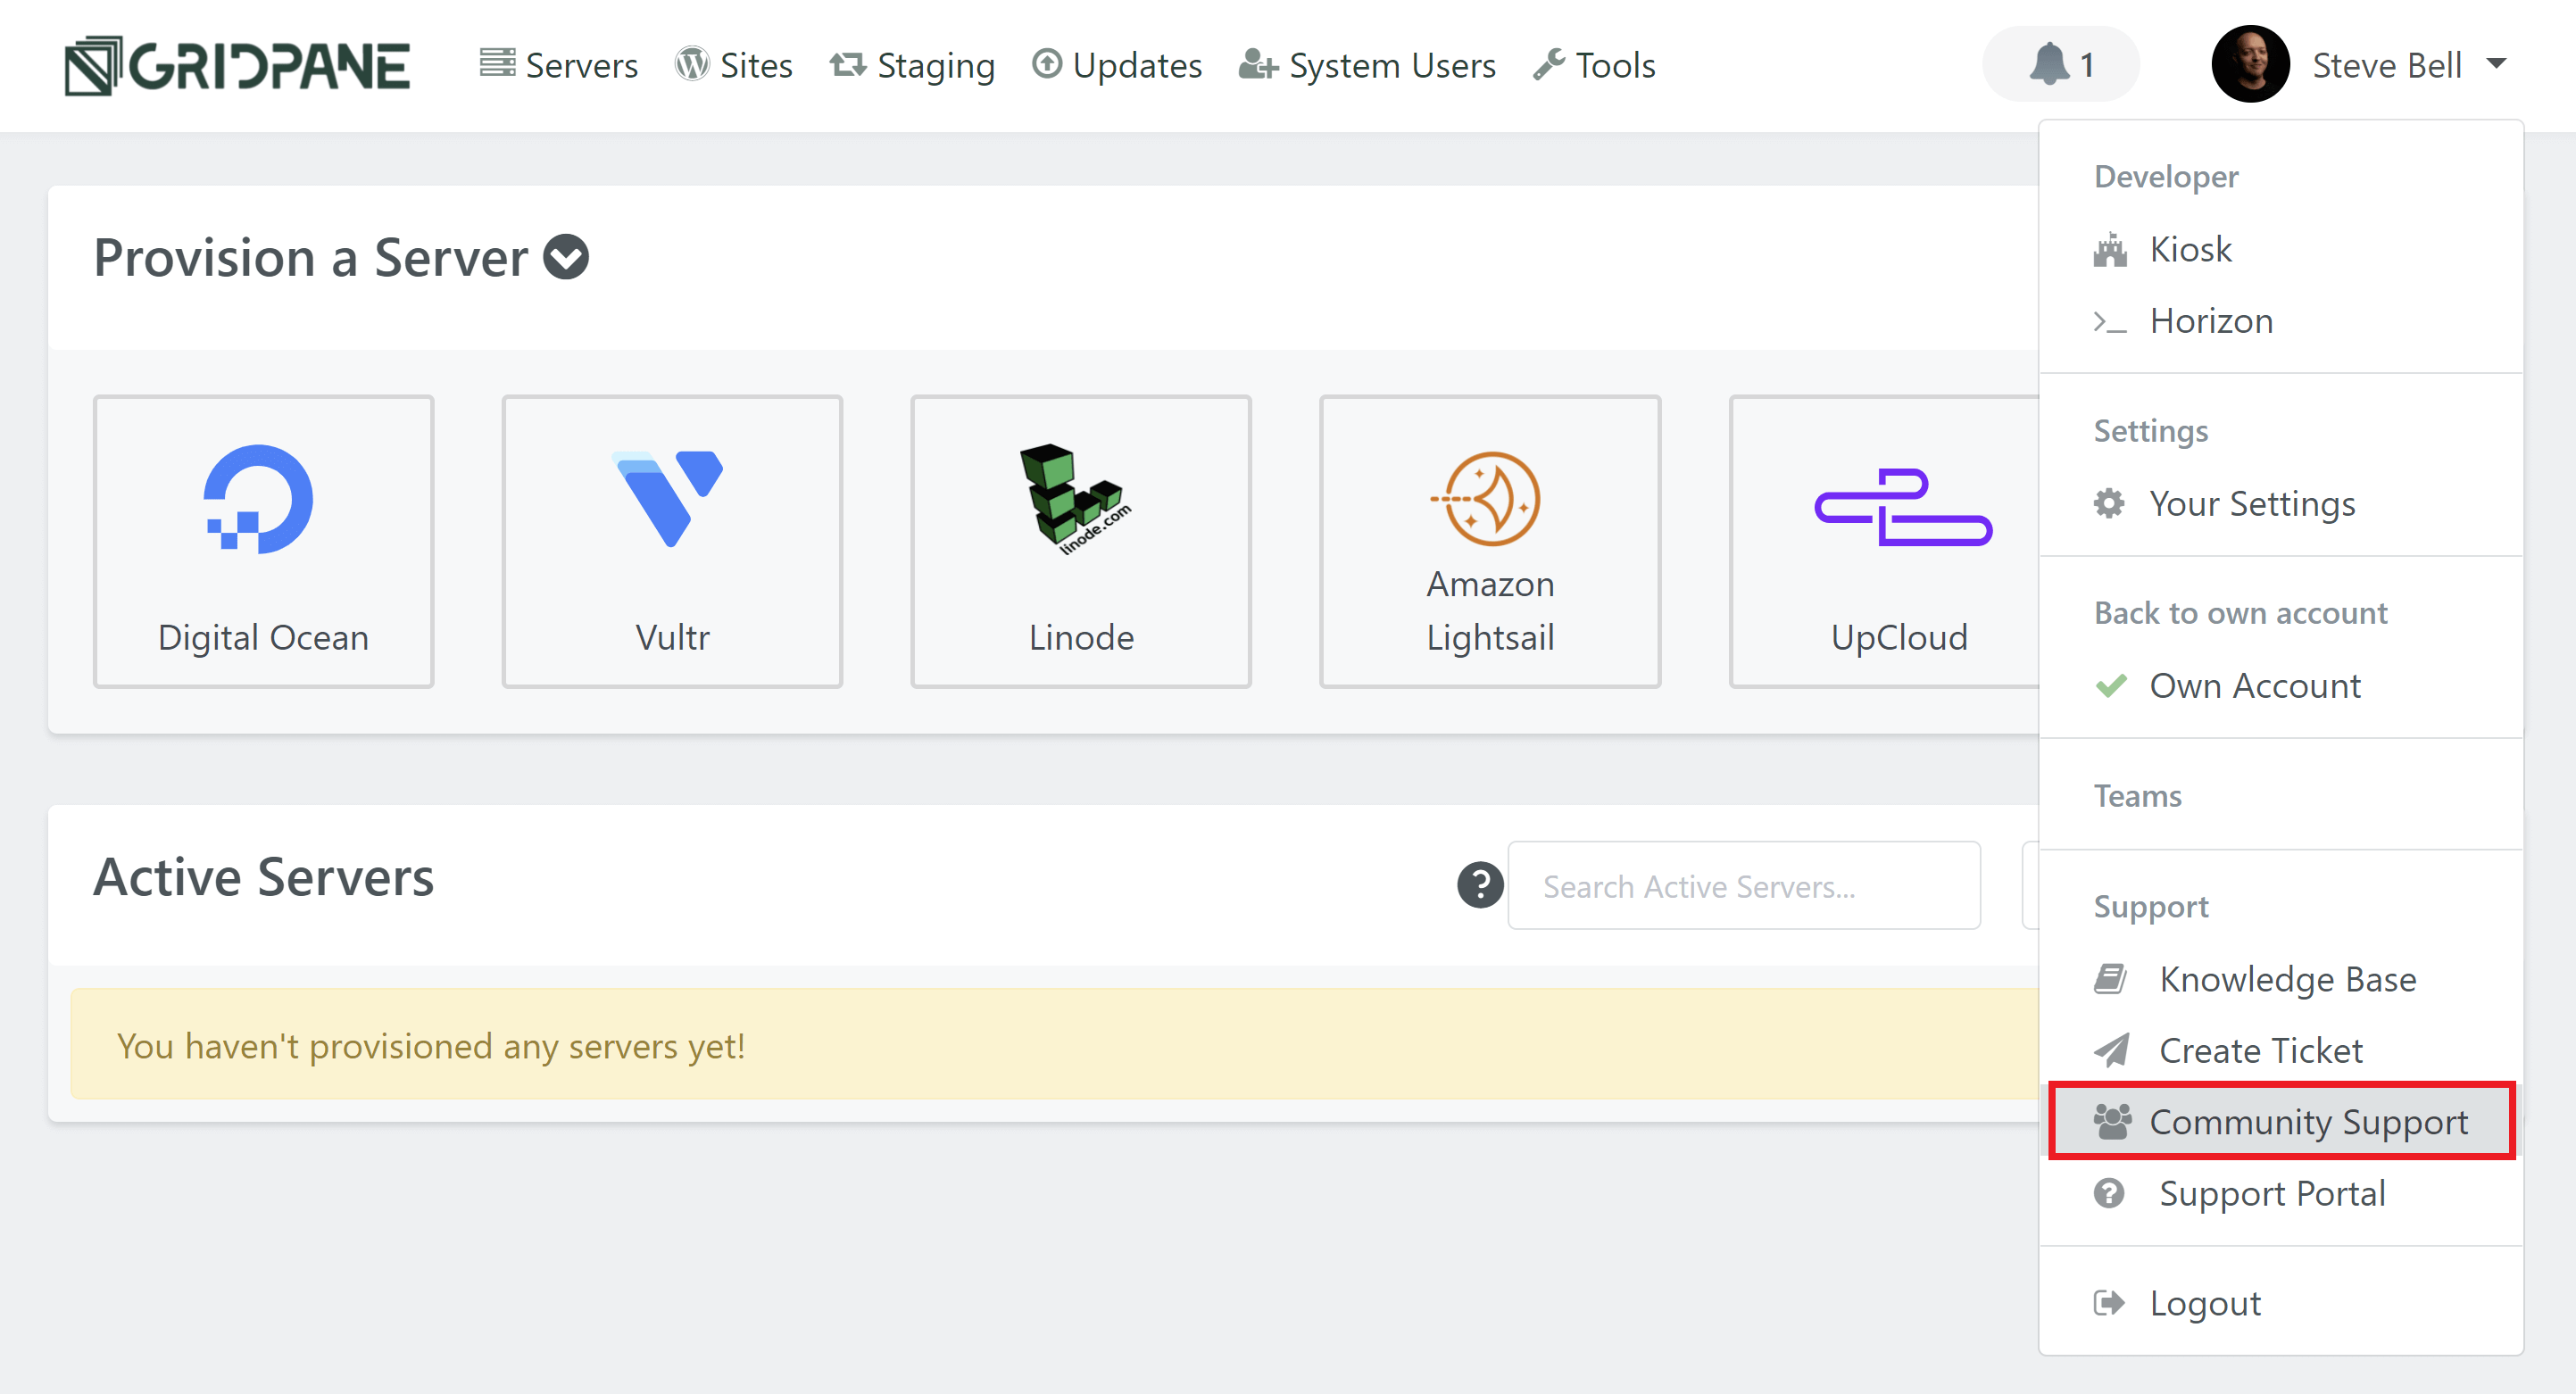Screen dimensions: 2576x1394
Task: Click the Staging retweet arrows icon
Action: pos(848,65)
